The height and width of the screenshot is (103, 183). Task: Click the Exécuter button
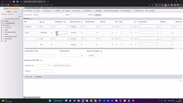pos(98,15)
